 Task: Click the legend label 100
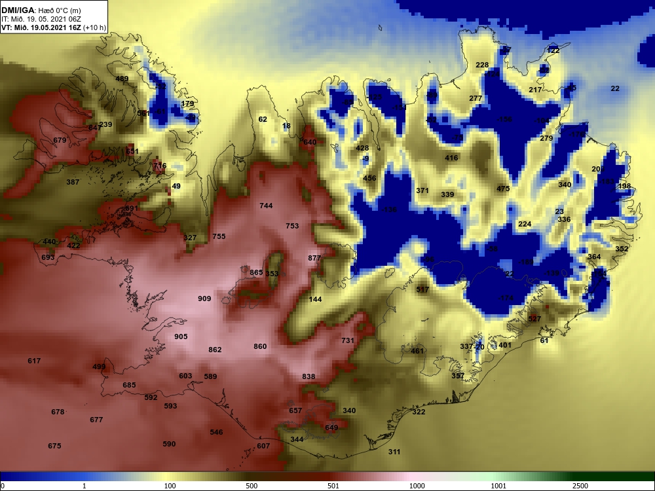(170, 486)
